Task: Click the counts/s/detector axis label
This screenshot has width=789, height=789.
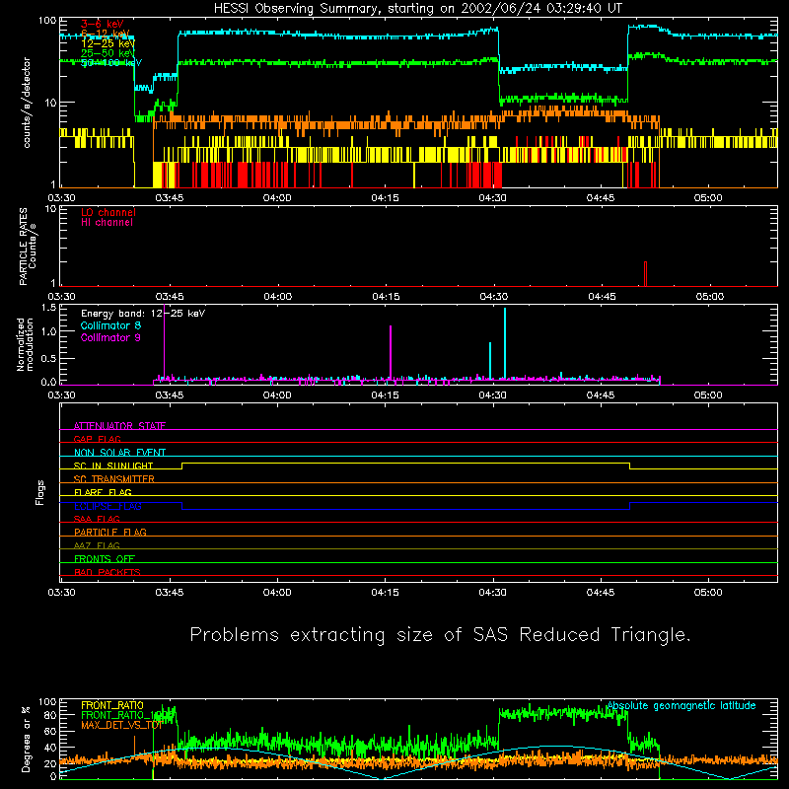Action: pyautogui.click(x=27, y=103)
